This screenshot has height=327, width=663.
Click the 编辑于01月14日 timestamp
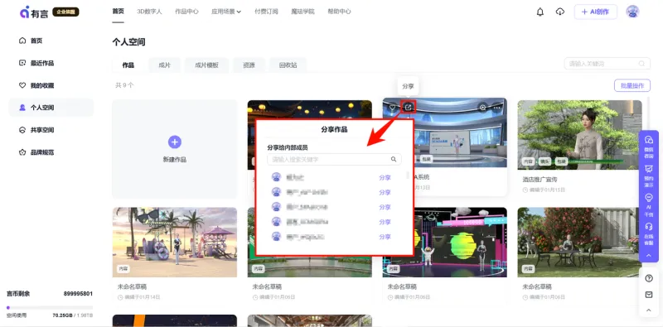pyautogui.click(x=143, y=297)
